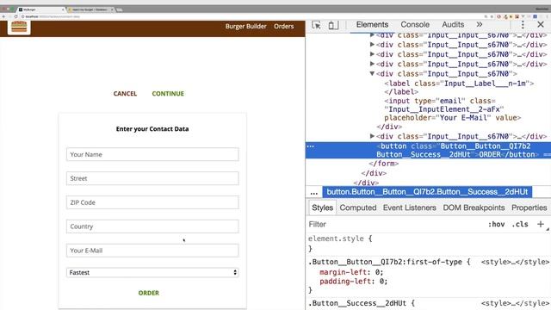Screen dimensions: 551x310
Task: Focus the ZIP Code input
Action: pos(152,202)
